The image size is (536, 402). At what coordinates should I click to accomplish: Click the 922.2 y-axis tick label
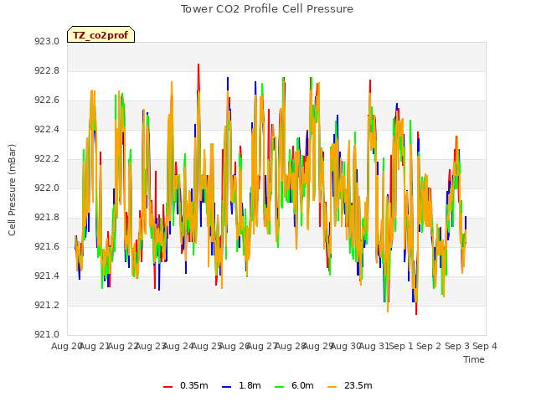47,158
